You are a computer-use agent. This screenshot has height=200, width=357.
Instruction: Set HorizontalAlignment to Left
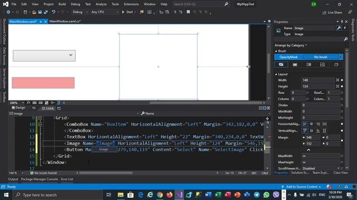(x=305, y=124)
